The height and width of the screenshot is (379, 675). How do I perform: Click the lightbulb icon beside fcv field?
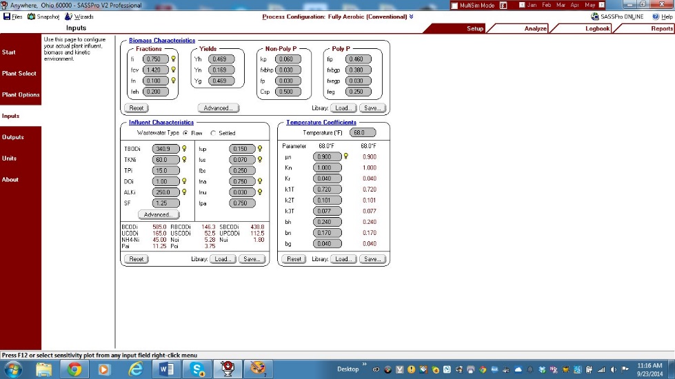[174, 70]
